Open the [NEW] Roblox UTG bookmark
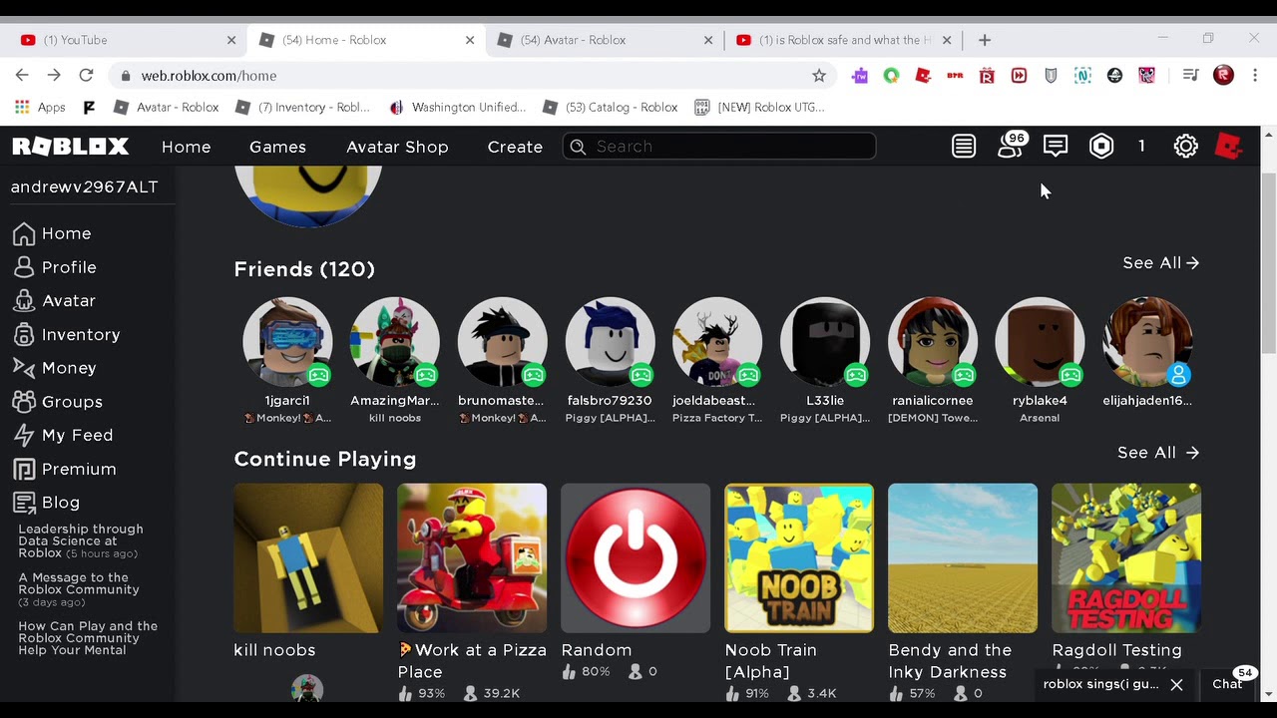 click(x=759, y=107)
